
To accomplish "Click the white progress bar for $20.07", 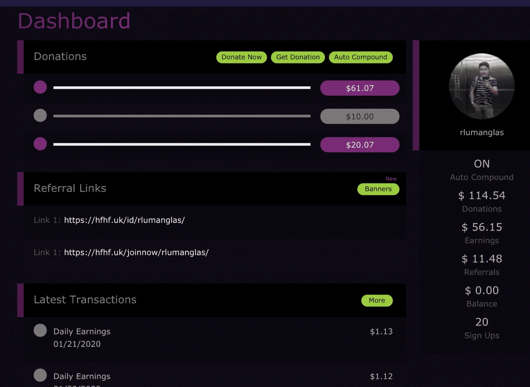I will coord(182,144).
